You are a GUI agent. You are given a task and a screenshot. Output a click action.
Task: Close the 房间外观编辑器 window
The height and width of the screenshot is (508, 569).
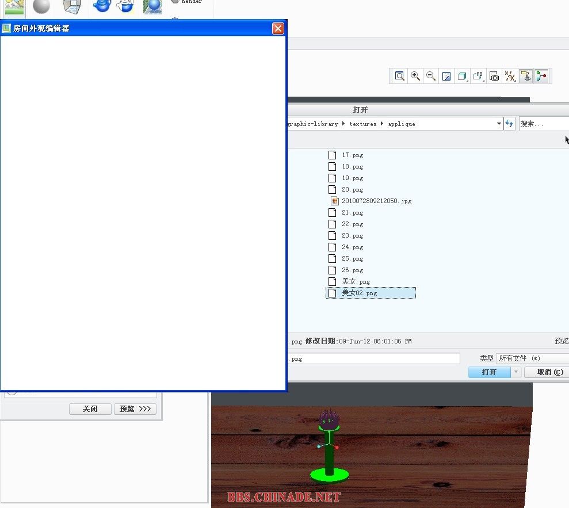(x=278, y=28)
